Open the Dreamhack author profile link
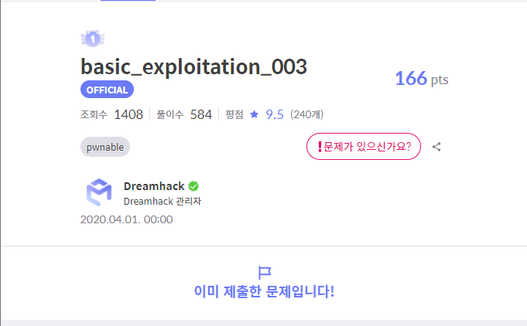Screen dimensions: 527x326 [154, 186]
